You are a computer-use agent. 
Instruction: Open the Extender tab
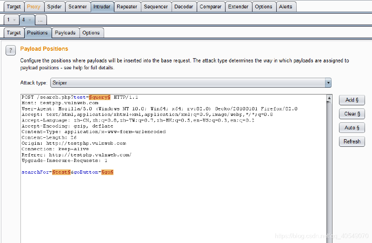(238, 7)
